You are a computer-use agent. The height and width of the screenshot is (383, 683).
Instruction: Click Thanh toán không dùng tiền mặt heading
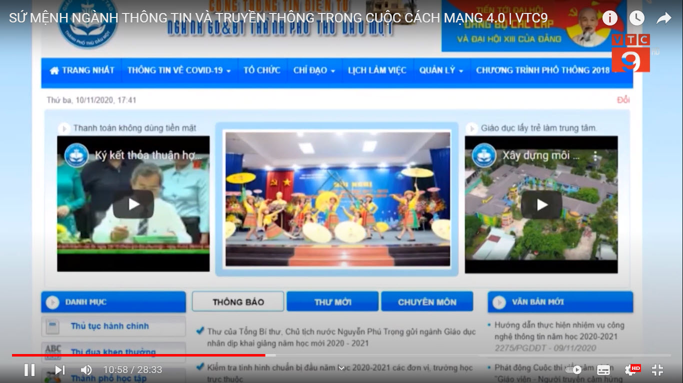pos(134,128)
